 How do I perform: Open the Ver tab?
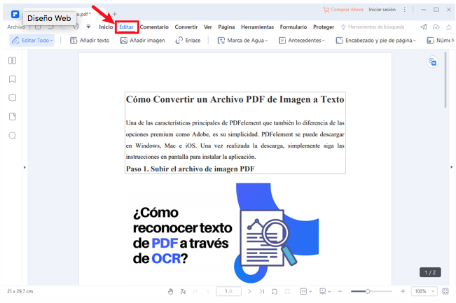coord(208,27)
